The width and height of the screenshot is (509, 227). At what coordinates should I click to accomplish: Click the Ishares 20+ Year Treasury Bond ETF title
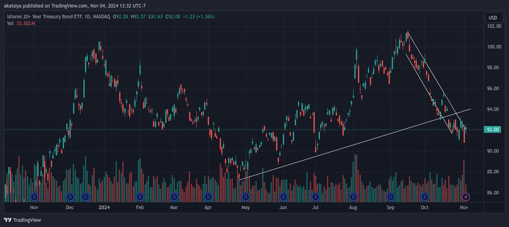click(45, 17)
